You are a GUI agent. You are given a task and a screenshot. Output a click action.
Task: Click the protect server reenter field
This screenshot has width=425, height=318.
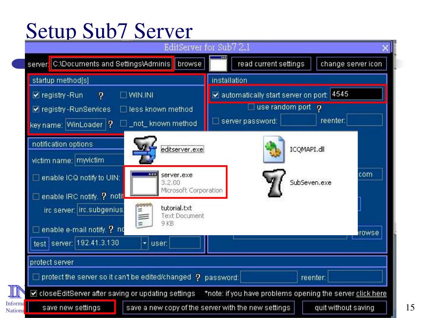(x=355, y=277)
